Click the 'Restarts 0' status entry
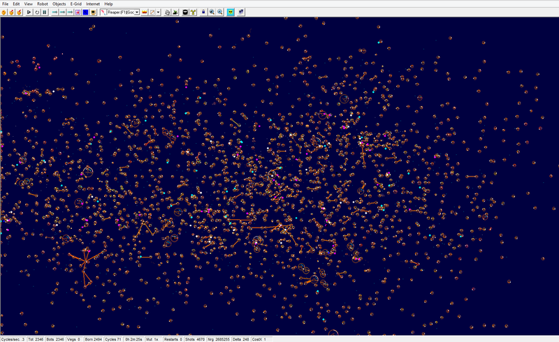Screen dimensions: 559x342 pos(173,339)
